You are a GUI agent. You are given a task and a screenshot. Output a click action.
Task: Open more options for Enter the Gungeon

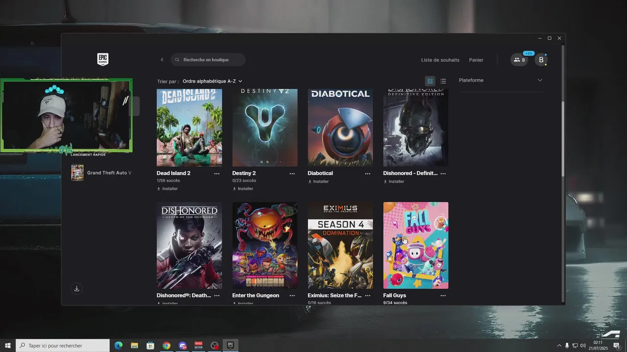292,296
